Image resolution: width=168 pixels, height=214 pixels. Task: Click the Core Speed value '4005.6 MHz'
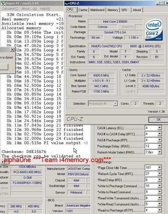(101, 75)
